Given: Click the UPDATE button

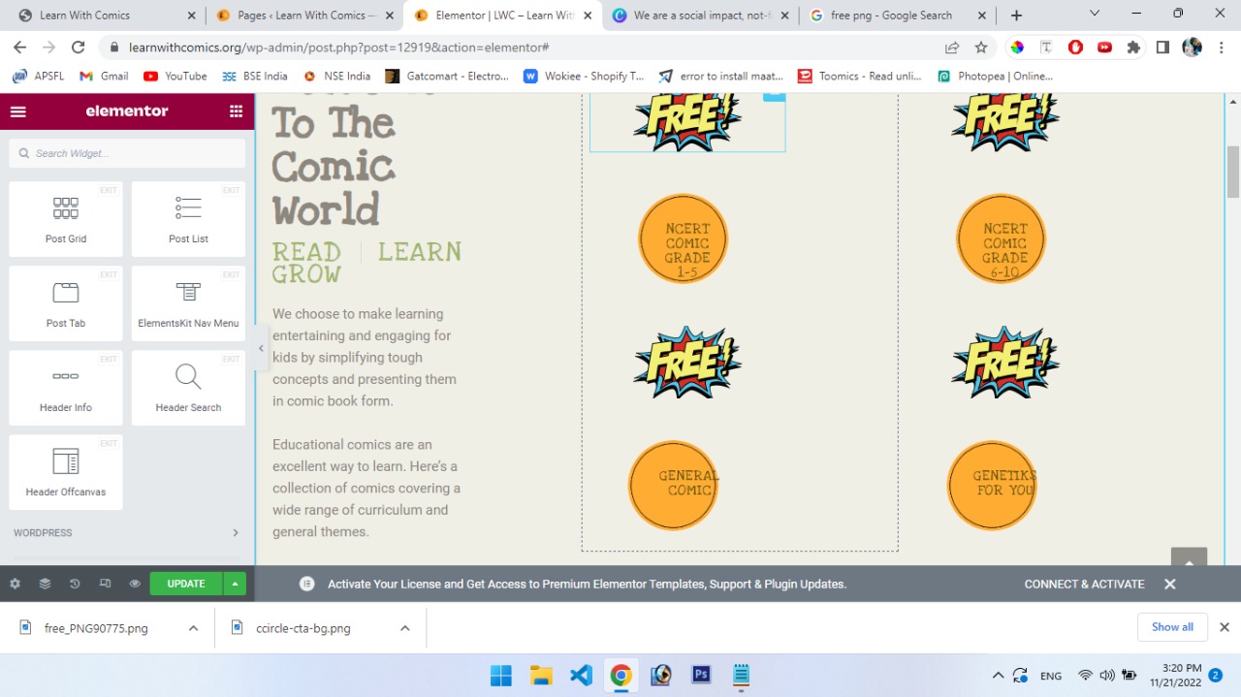Looking at the screenshot, I should 185,584.
